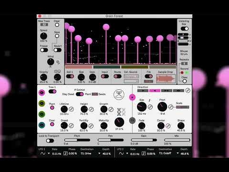The image size is (229, 172).
Task: Click the link icon next to Direction buttons
Action: click(x=188, y=90)
